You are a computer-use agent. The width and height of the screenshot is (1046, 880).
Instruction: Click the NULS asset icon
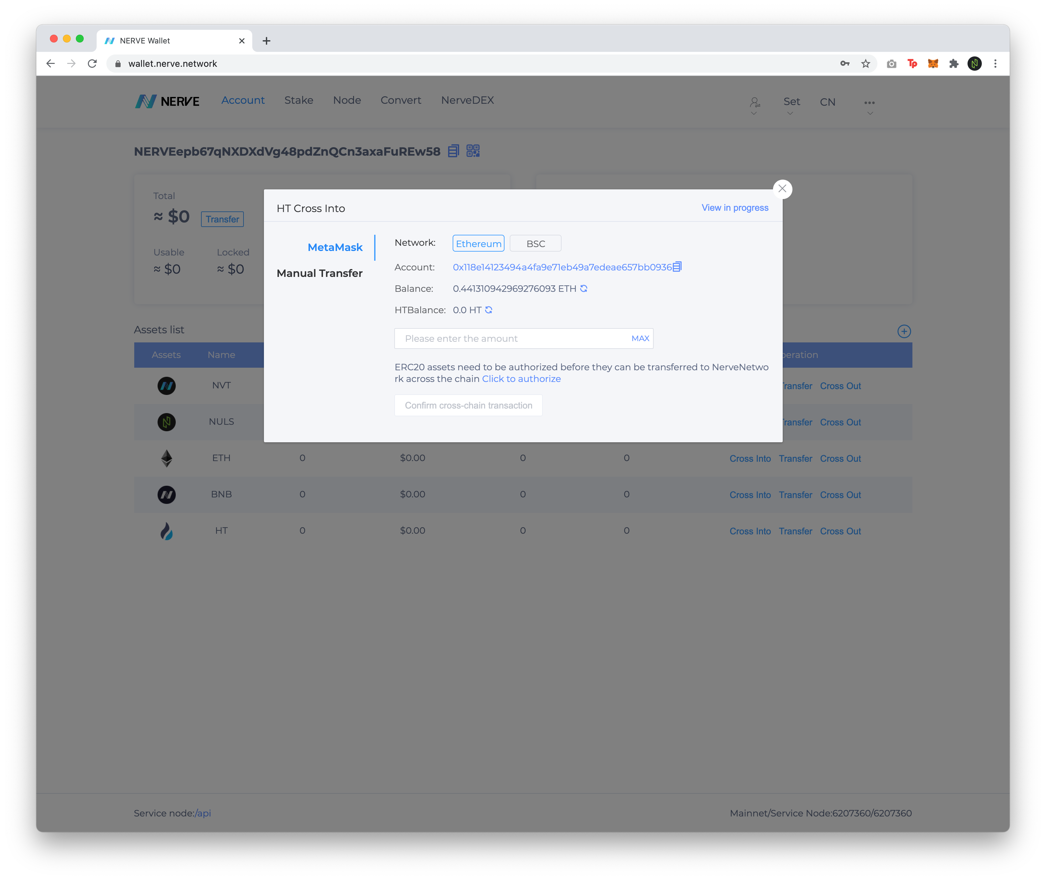pos(167,422)
